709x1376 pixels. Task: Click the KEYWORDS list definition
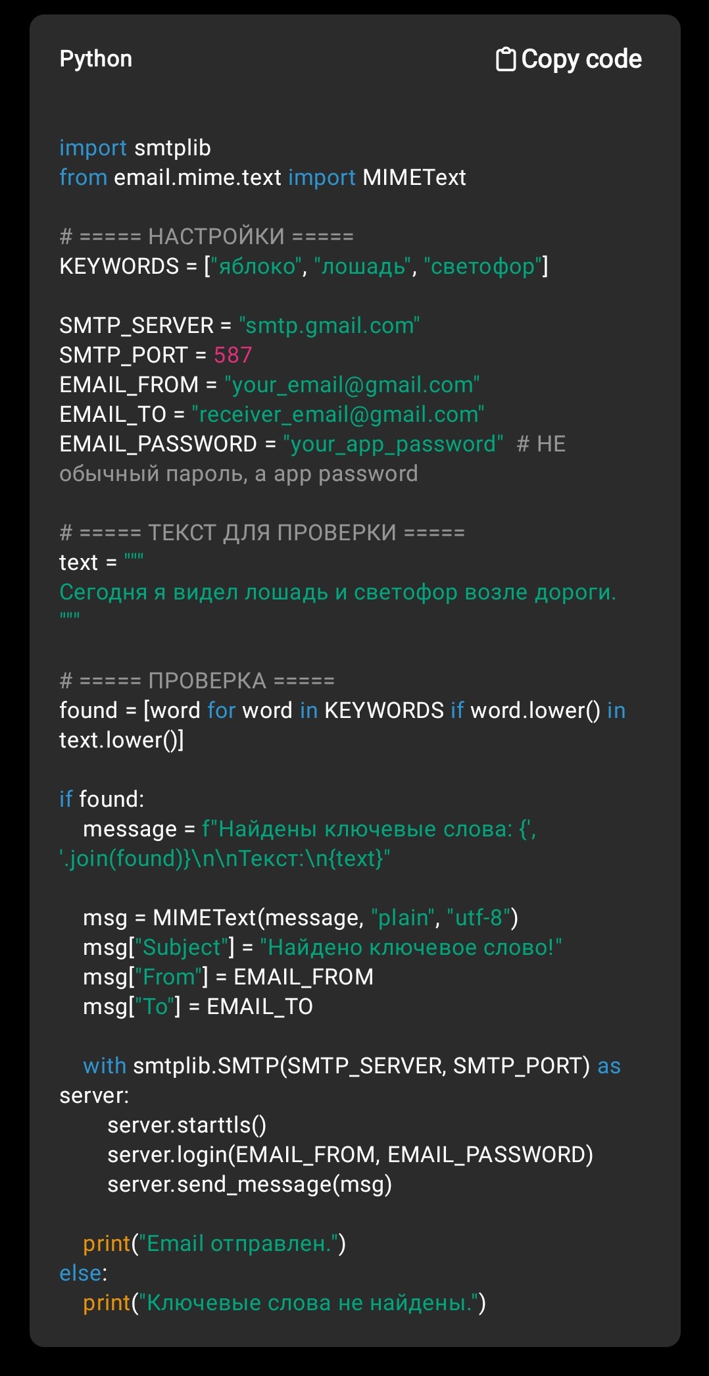tap(304, 267)
